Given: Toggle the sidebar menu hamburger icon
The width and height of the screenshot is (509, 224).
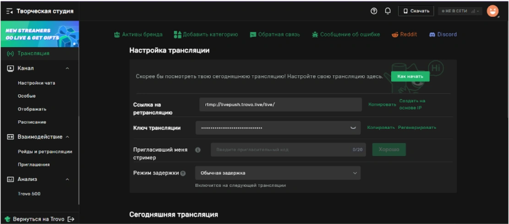Looking at the screenshot, I should [x=10, y=11].
